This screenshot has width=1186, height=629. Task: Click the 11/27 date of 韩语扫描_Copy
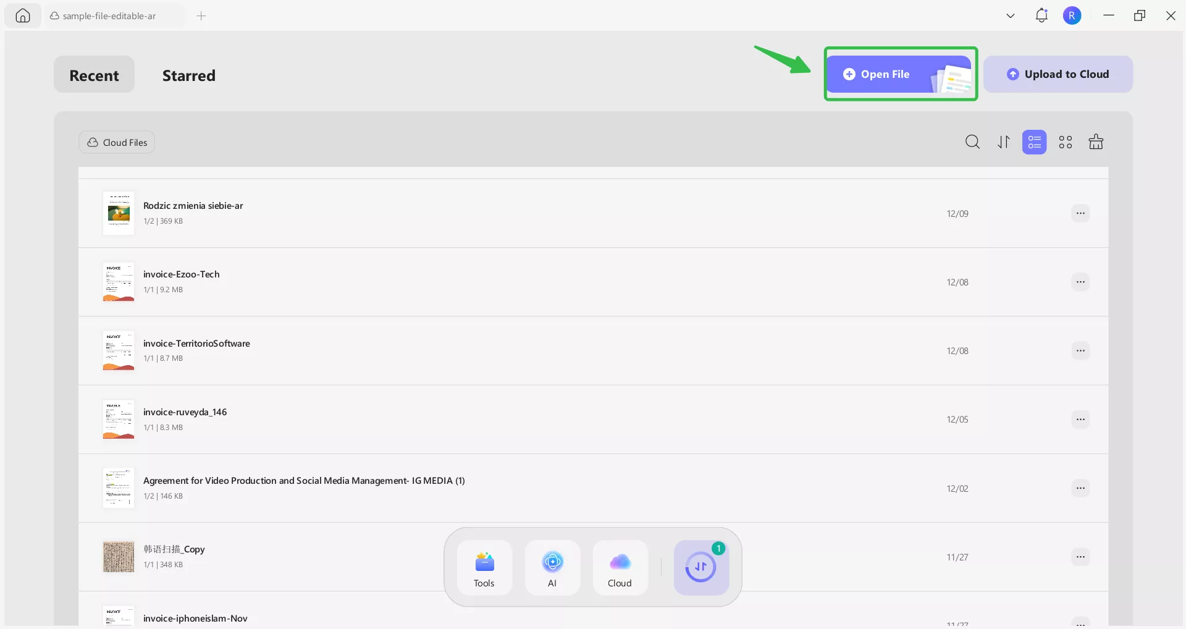coord(957,557)
